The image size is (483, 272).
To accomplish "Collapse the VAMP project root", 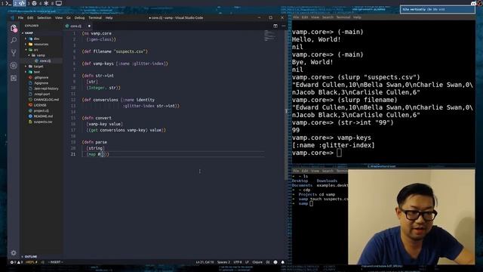I will click(29, 33).
